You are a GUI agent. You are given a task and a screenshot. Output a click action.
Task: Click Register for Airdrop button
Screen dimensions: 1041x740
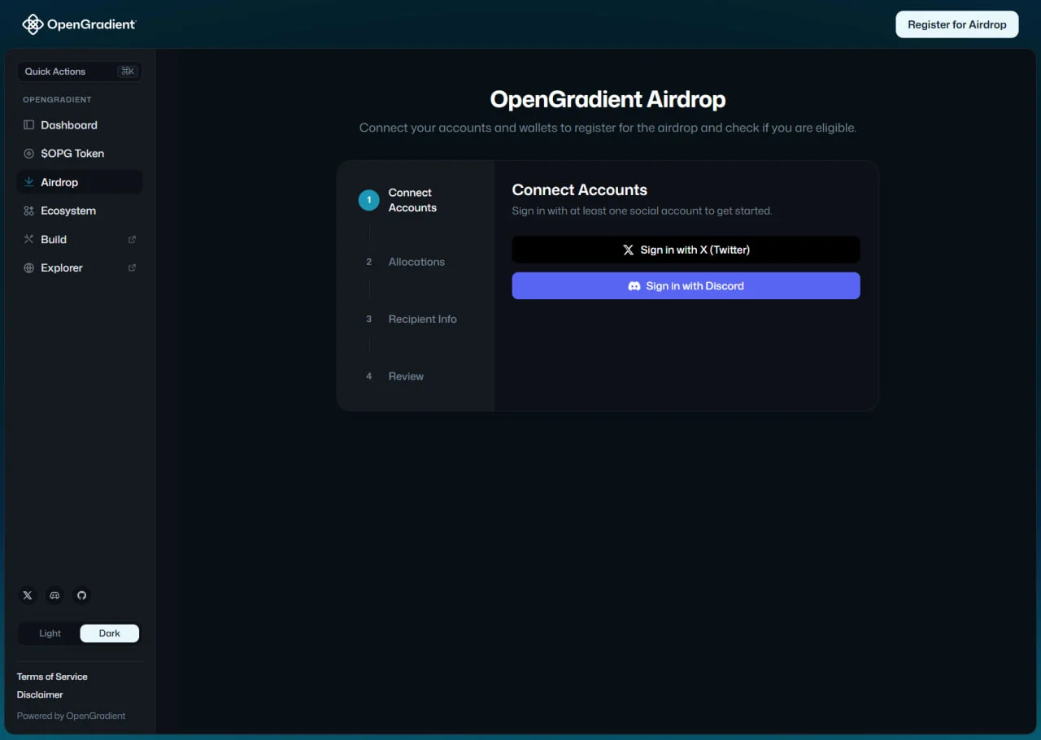(956, 24)
